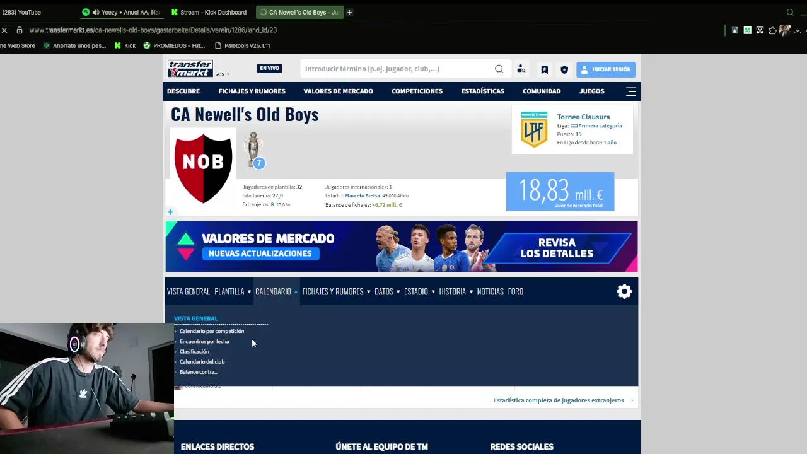Click the green percent extension icon

coord(747,30)
